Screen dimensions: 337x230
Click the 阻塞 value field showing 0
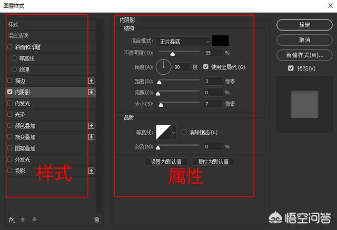point(213,93)
